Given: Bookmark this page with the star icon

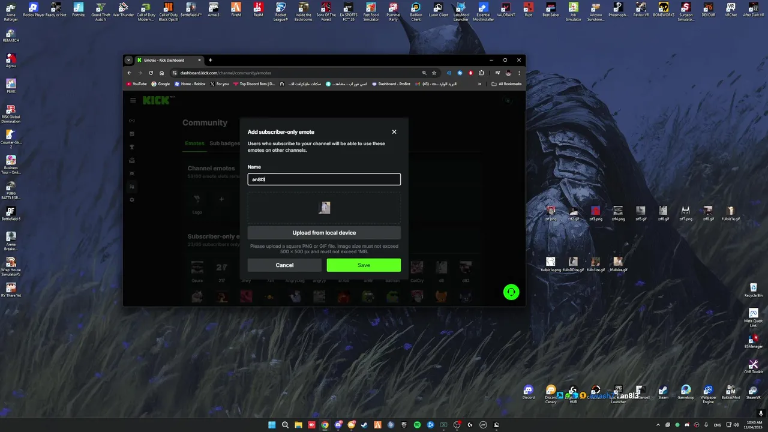Looking at the screenshot, I should point(434,73).
